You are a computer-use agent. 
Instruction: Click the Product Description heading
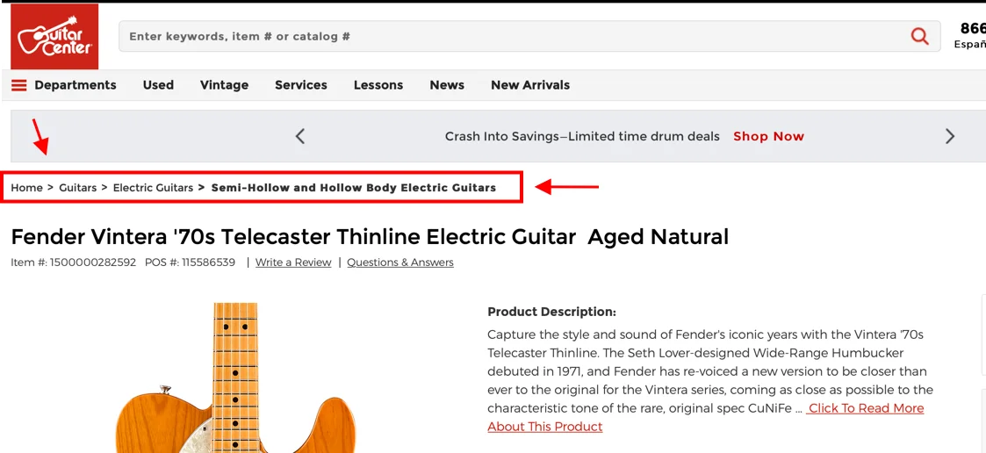tap(551, 312)
